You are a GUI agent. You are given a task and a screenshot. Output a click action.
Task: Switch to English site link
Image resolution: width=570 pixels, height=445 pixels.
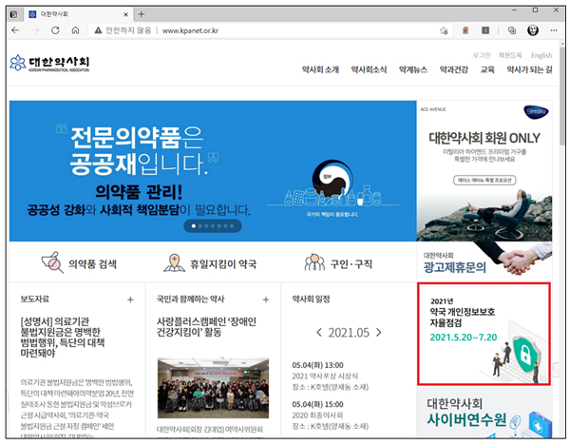click(x=541, y=55)
